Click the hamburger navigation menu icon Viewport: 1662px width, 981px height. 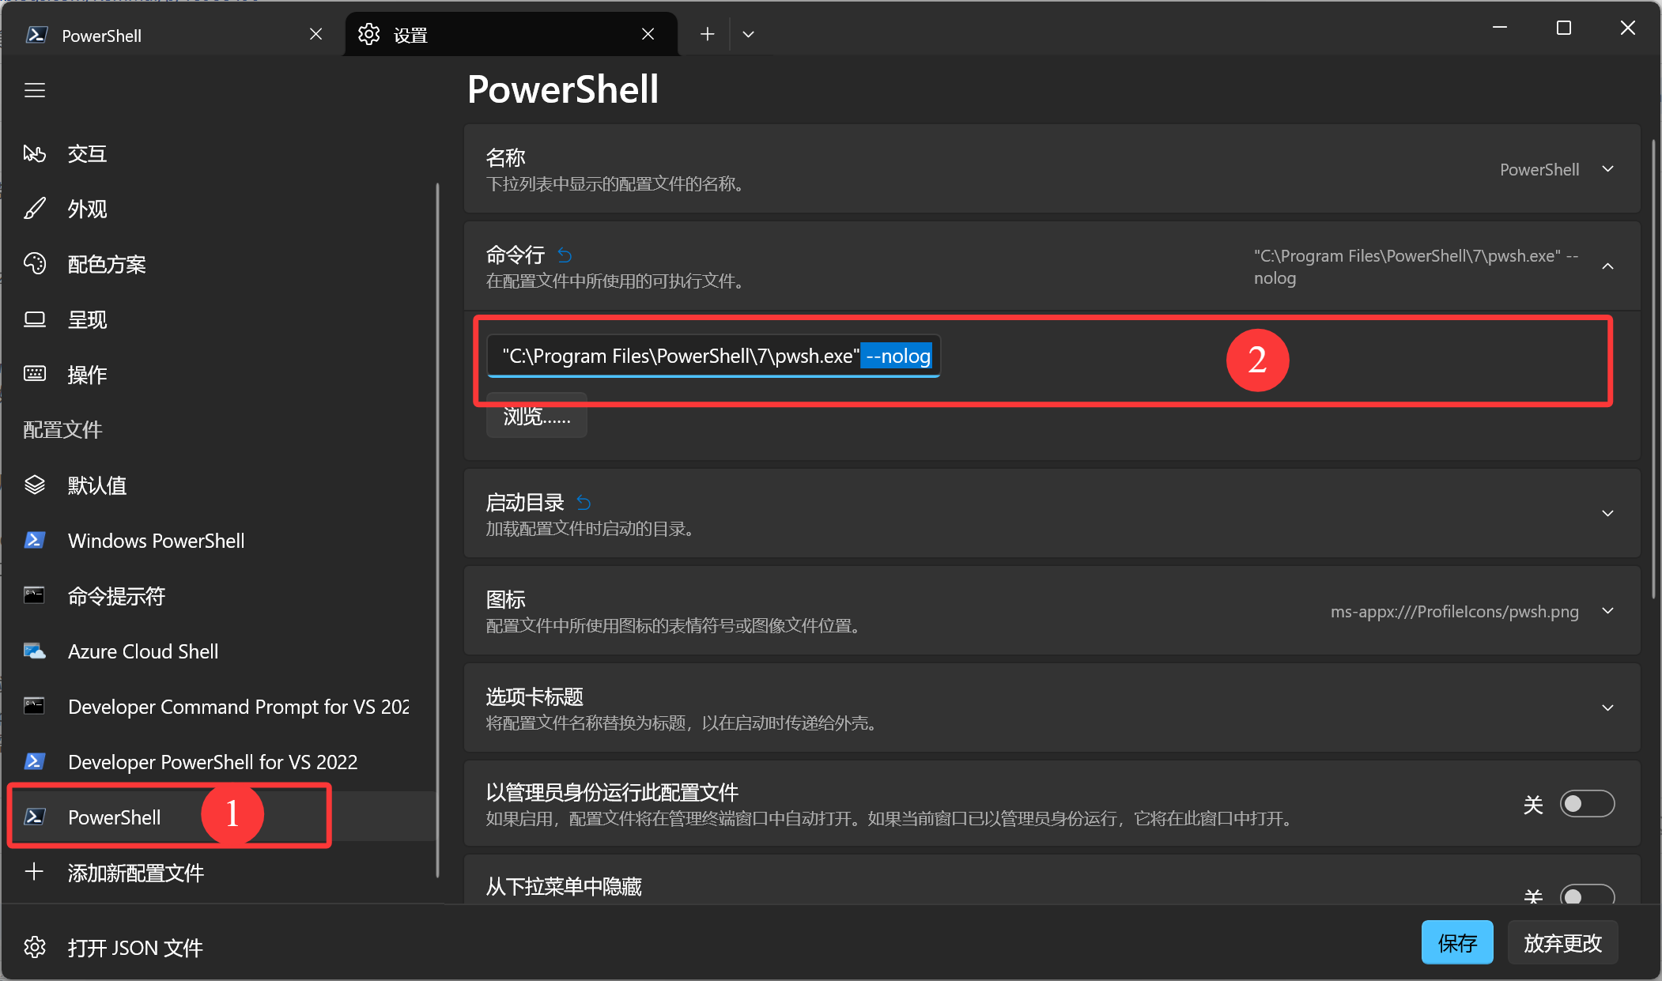(x=34, y=90)
